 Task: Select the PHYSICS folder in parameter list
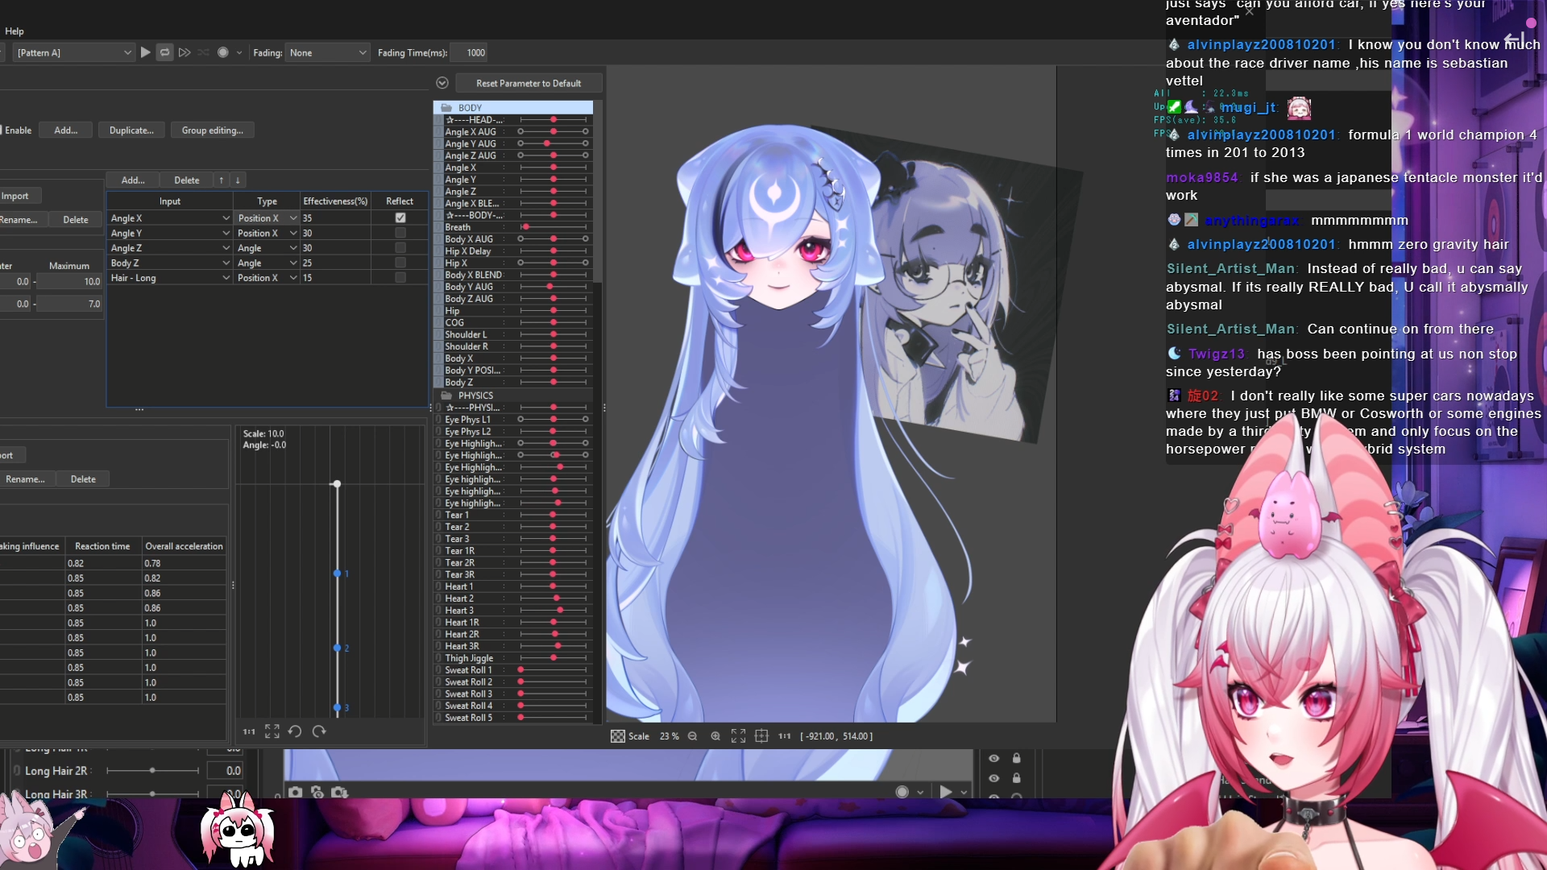pos(475,396)
